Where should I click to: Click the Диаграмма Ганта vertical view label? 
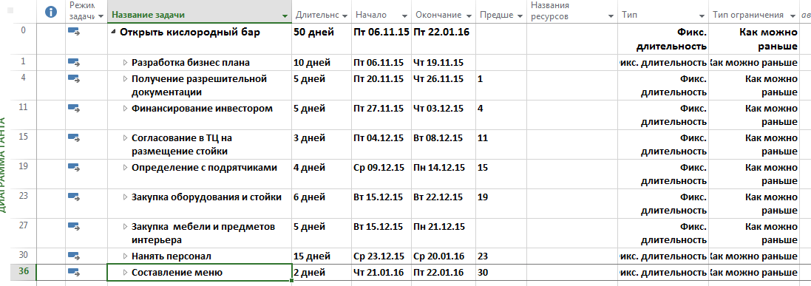(4, 166)
